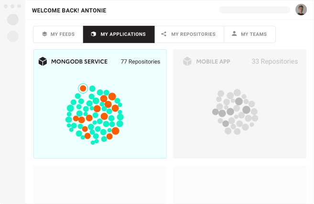Click the person icon in My Teams tab
The height and width of the screenshot is (204, 314).
[x=234, y=34]
